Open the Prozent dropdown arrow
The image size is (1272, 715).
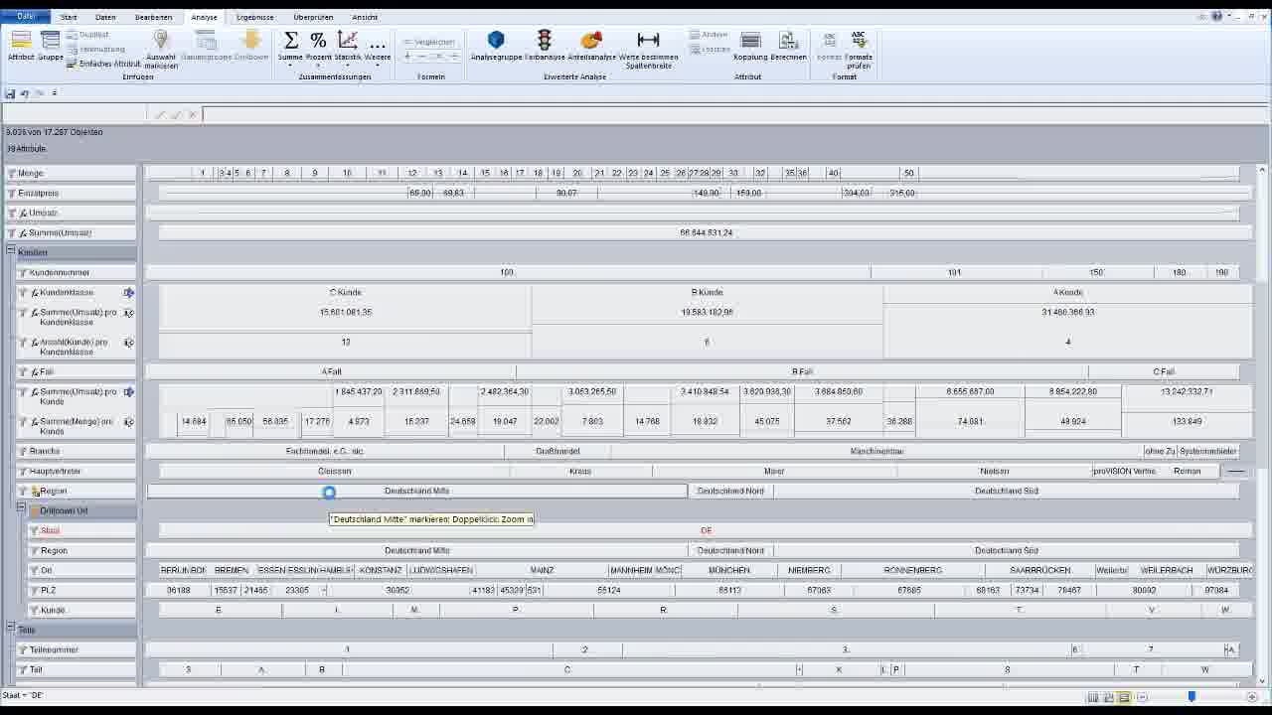(x=318, y=67)
